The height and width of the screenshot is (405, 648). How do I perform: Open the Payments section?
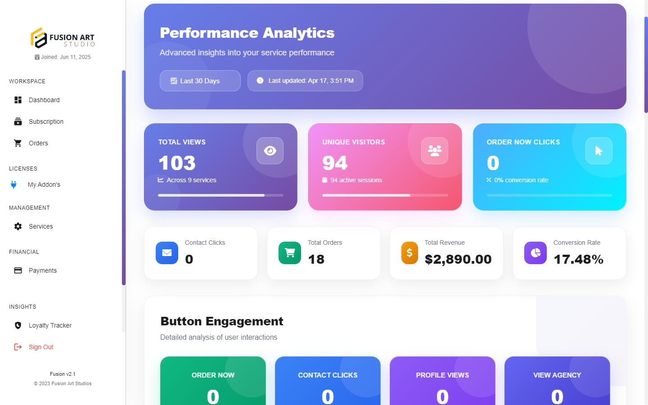[42, 270]
